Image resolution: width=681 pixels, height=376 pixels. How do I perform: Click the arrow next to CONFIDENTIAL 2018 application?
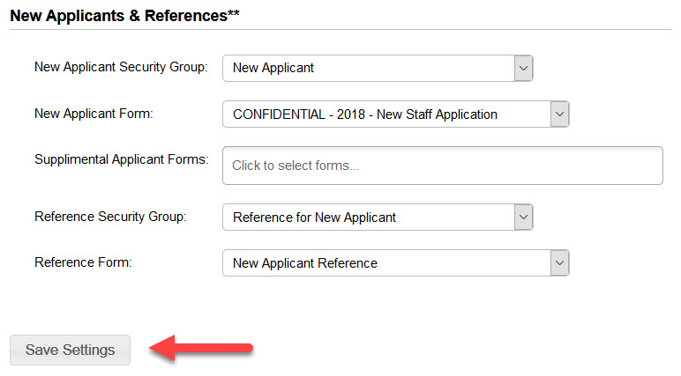coord(559,114)
